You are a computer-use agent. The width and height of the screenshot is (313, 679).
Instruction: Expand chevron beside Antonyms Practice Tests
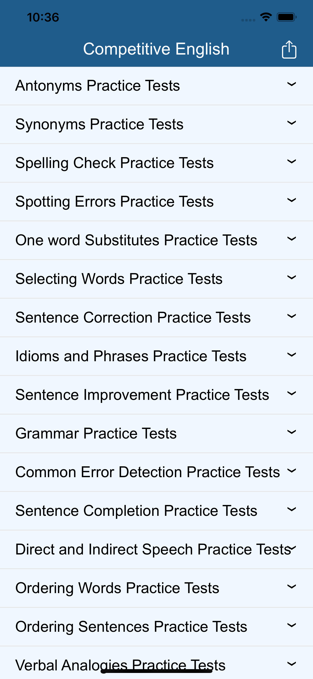(291, 84)
